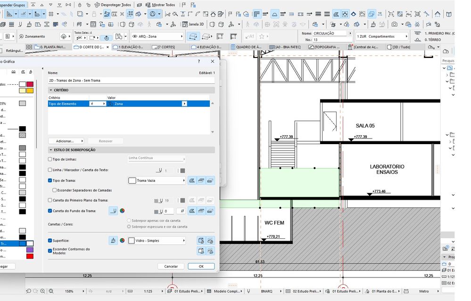The height and width of the screenshot is (301, 471).
Task: Click the Mostrar Todos layers icon
Action: (148, 5)
